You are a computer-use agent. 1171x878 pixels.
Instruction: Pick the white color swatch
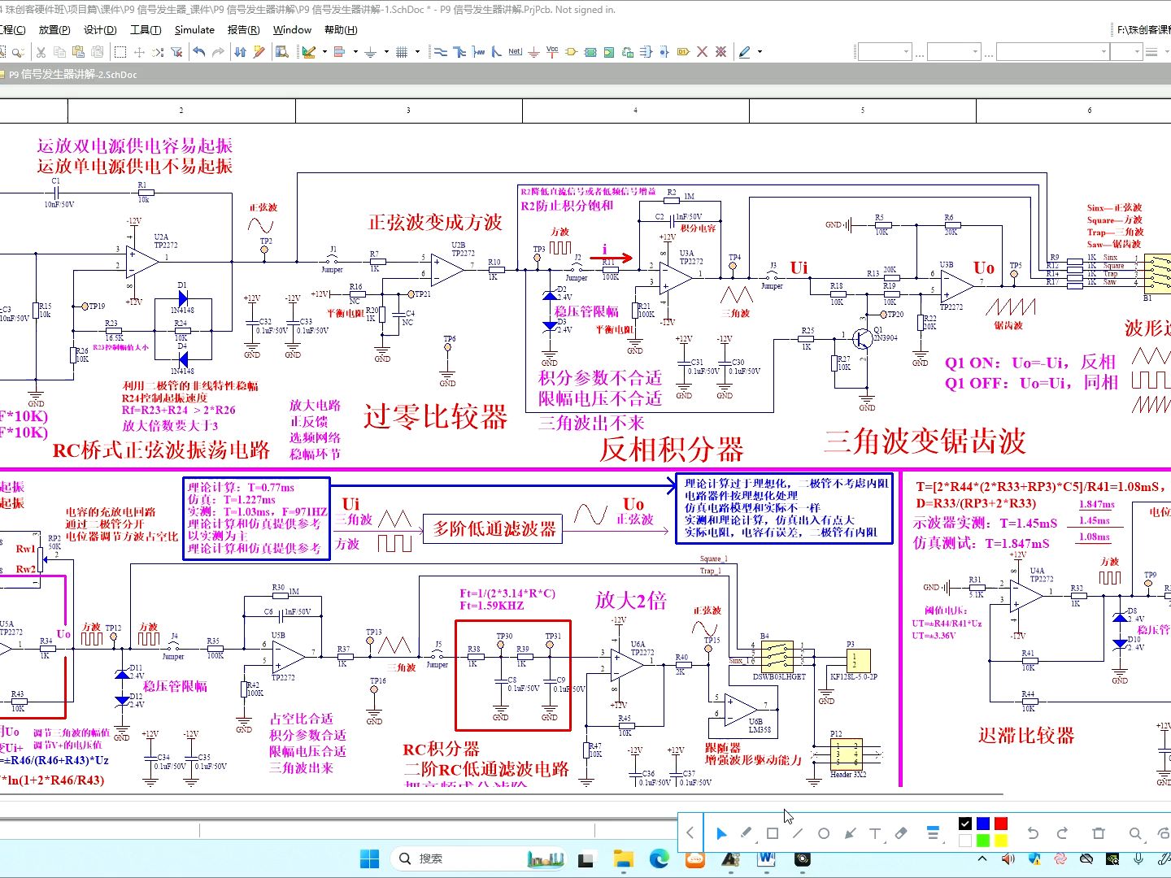pyautogui.click(x=965, y=841)
